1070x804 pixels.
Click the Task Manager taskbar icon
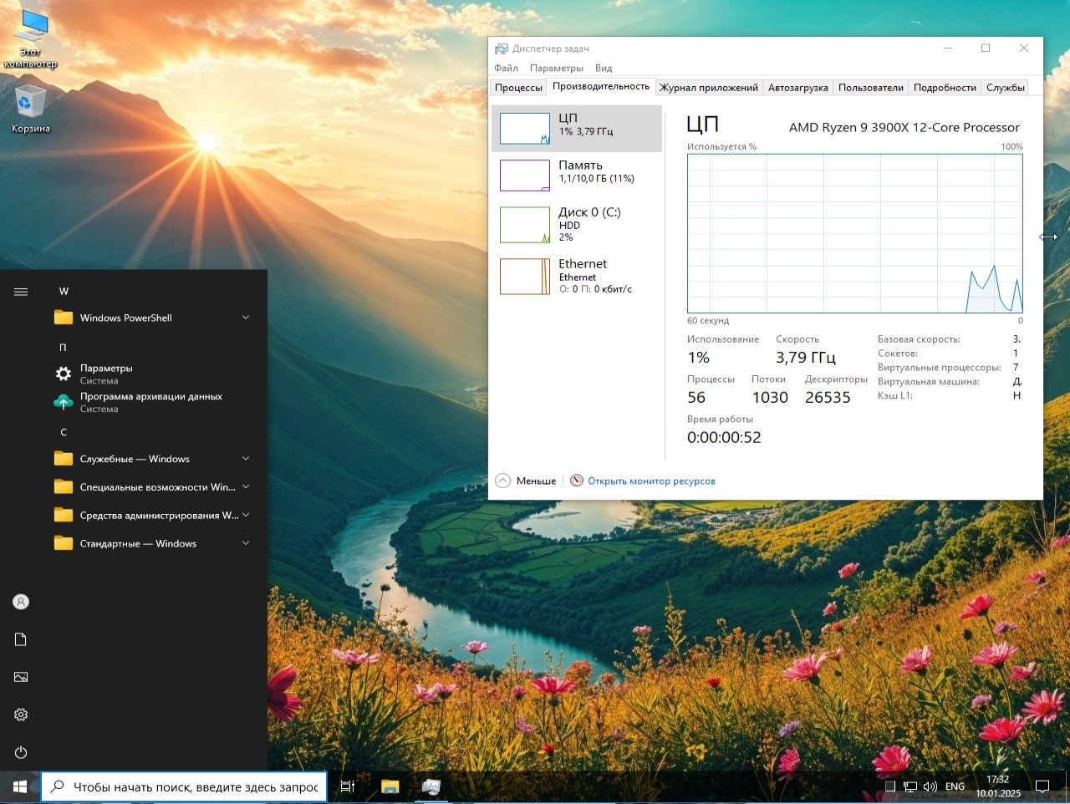431,786
